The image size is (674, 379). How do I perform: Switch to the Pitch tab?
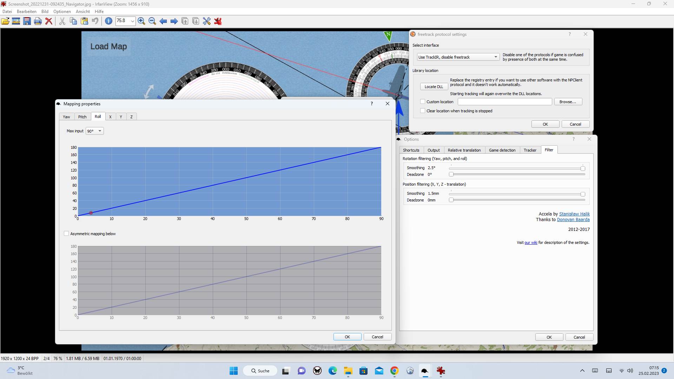(82, 117)
